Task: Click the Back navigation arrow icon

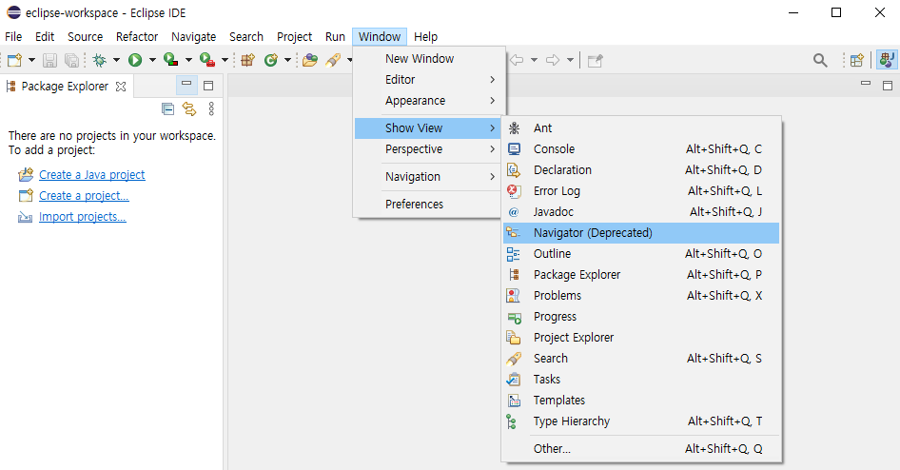Action: [x=517, y=60]
